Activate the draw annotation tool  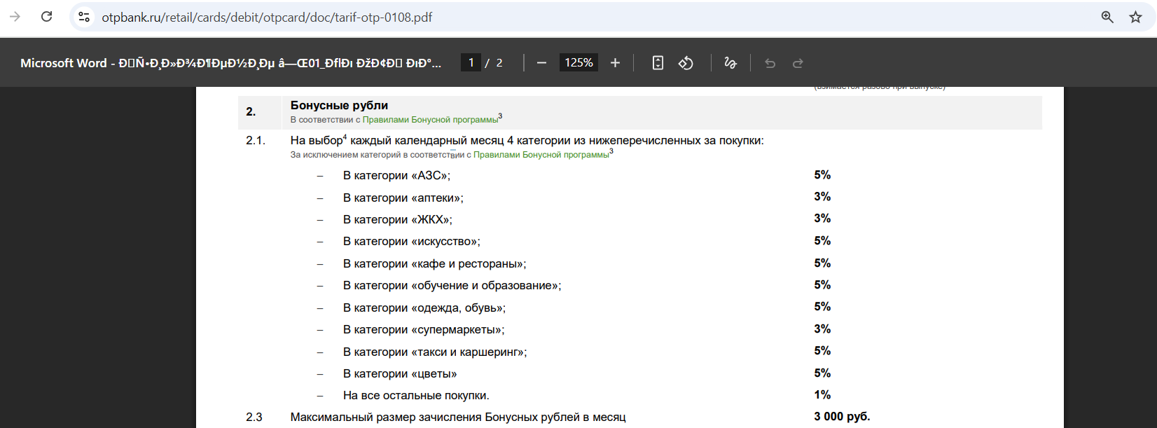click(x=730, y=63)
